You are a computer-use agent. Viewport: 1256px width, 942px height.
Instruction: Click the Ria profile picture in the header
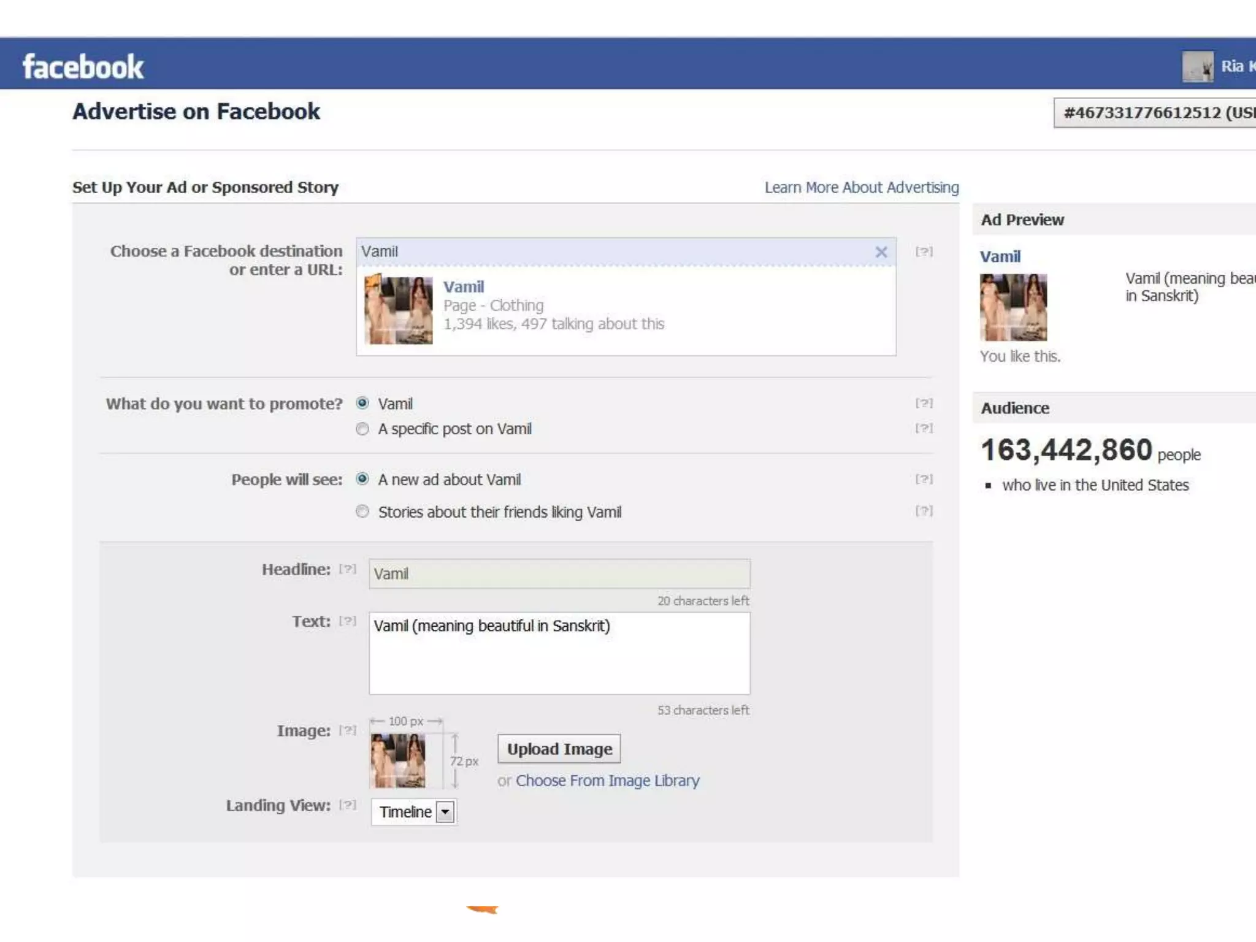pos(1197,66)
